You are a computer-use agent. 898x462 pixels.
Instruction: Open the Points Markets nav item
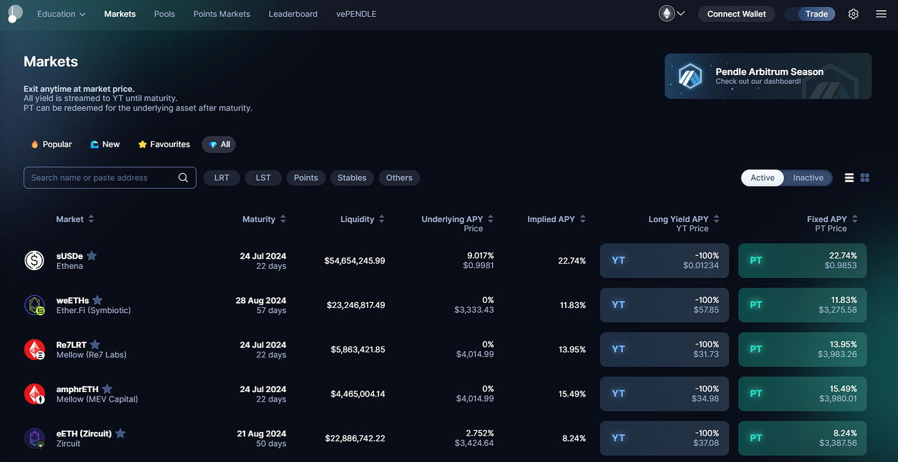point(222,14)
